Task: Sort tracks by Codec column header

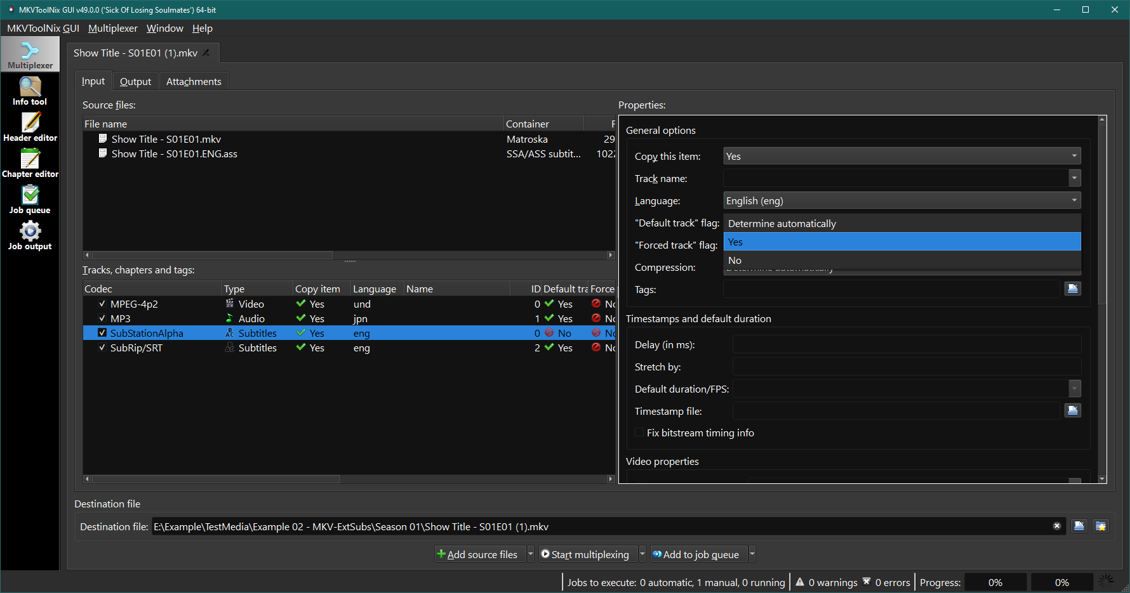Action: pyautogui.click(x=152, y=289)
